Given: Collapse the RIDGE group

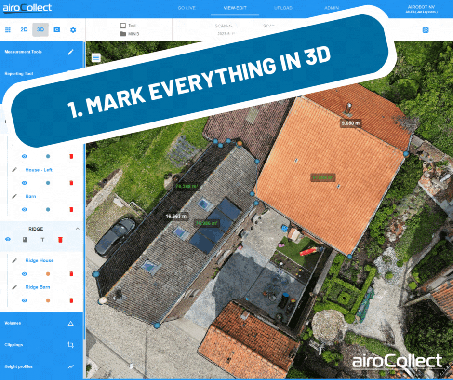Looking at the screenshot, I should tap(77, 229).
